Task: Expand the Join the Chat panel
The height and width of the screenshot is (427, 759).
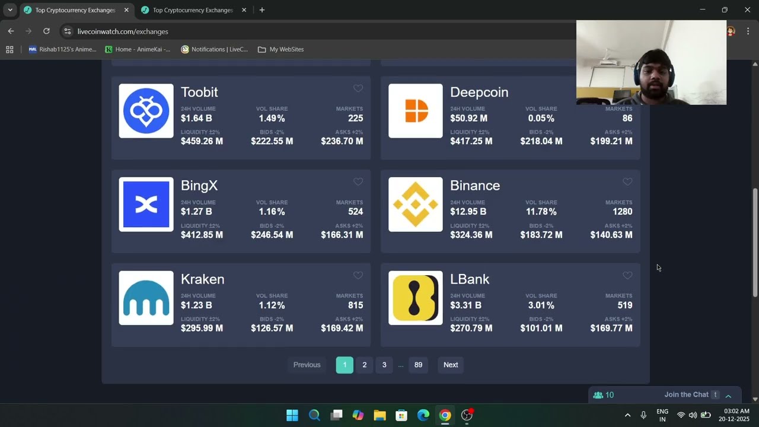Action: 728,396
